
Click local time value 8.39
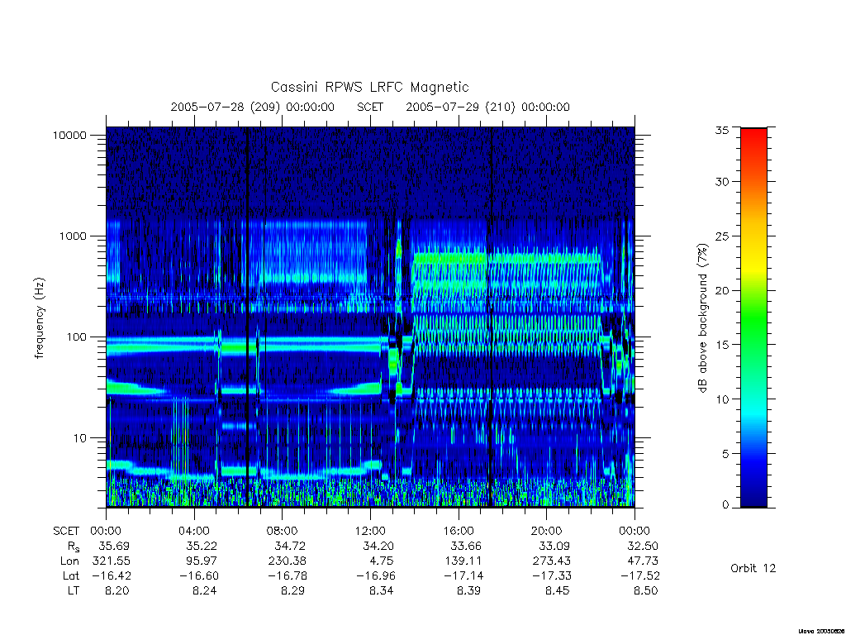(469, 590)
